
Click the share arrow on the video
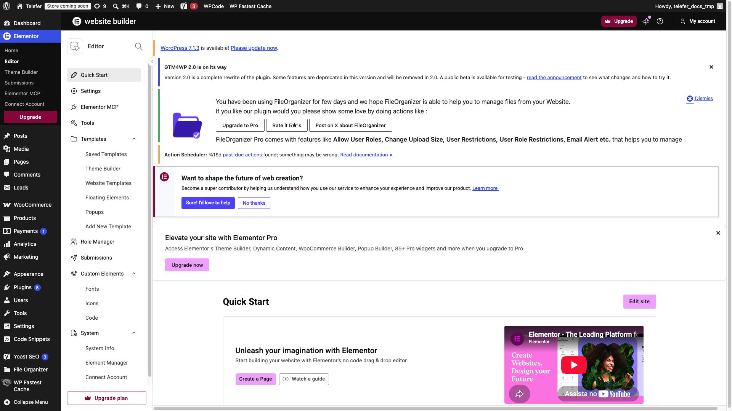pos(520,394)
